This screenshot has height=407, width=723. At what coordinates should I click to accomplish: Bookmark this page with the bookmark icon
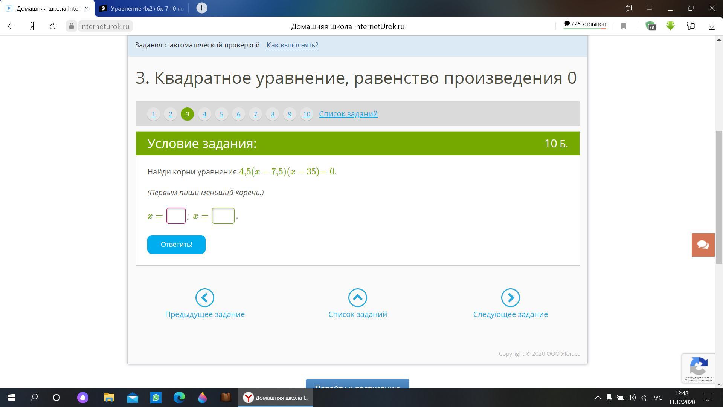pos(624,26)
